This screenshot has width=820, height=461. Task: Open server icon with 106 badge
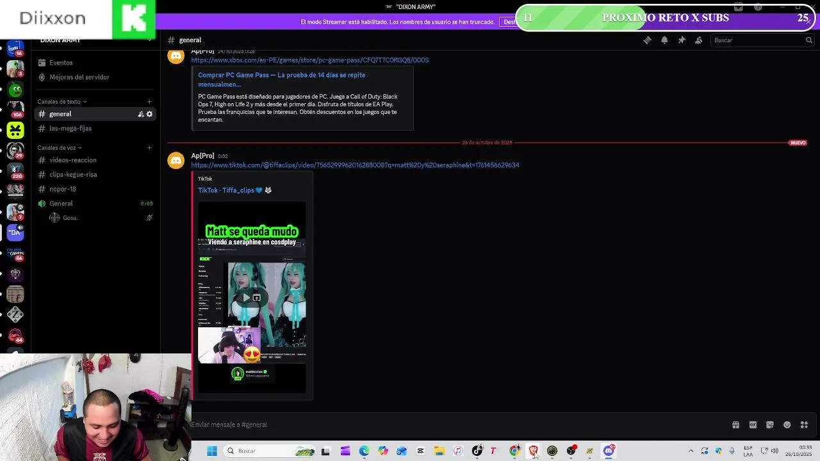(15, 109)
